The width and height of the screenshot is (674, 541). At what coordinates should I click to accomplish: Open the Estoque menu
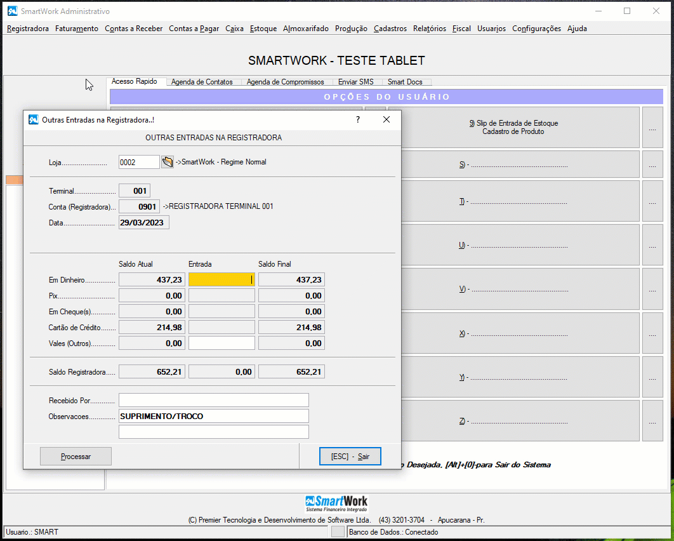click(x=263, y=29)
